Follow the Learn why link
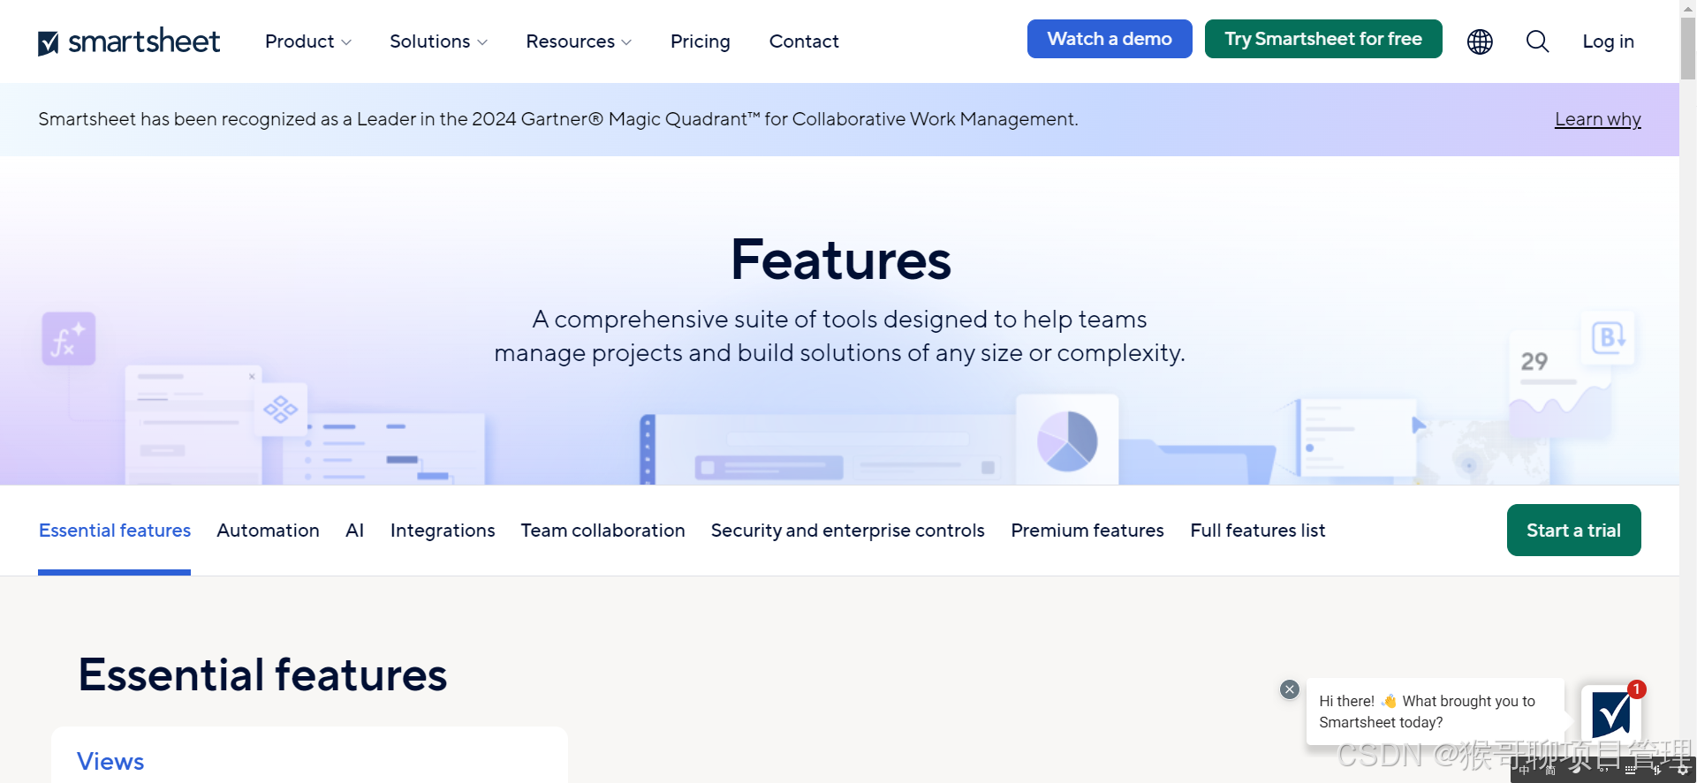 pos(1597,119)
